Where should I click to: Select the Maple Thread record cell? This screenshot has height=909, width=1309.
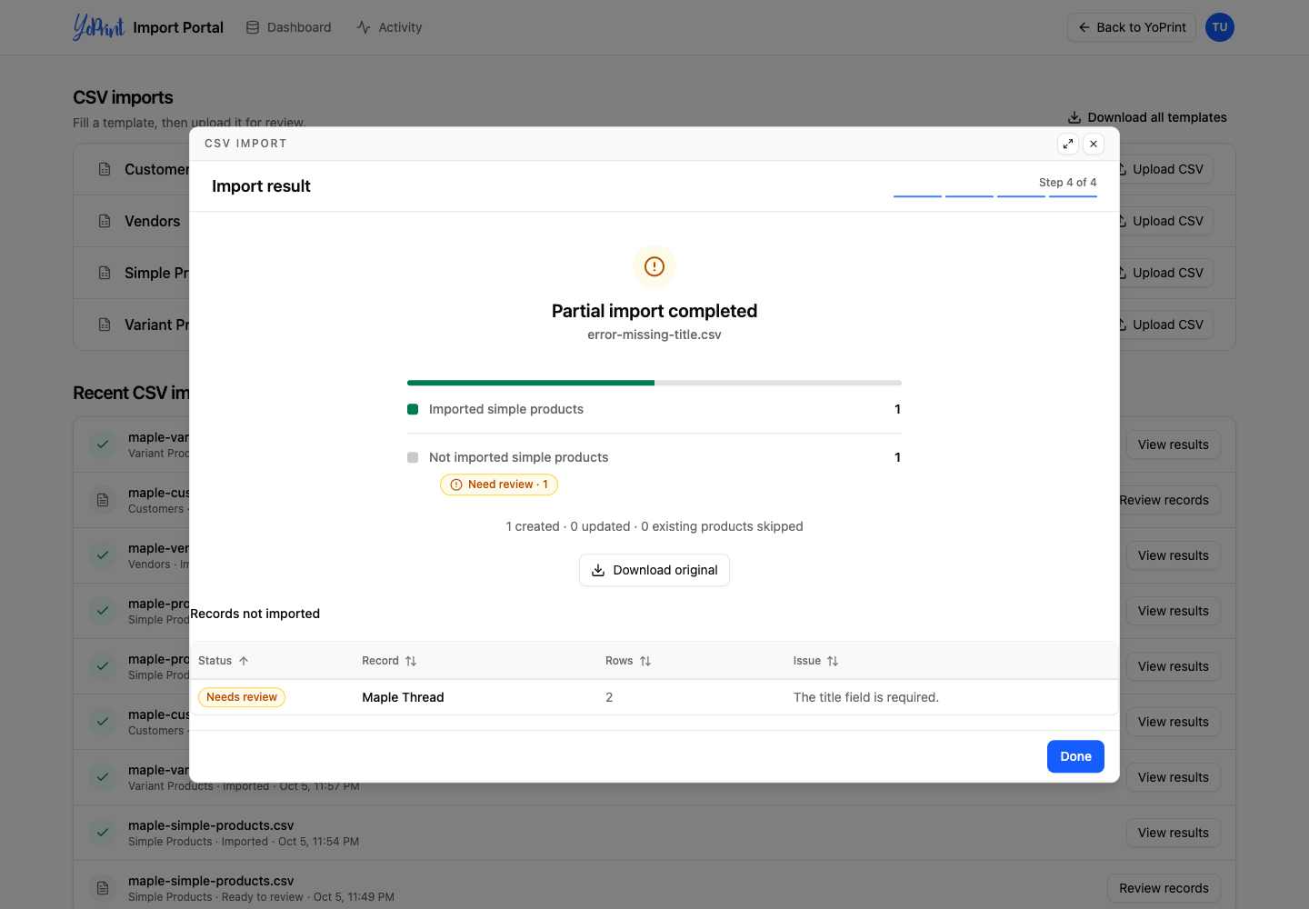[x=403, y=697]
